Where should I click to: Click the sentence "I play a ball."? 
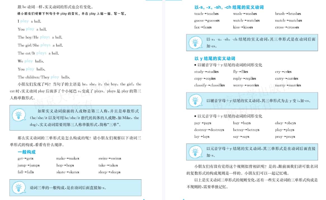[x=29, y=21]
